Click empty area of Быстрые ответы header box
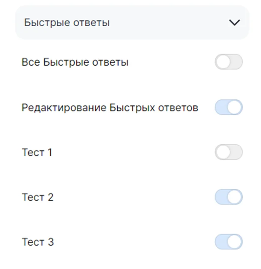The height and width of the screenshot is (269, 261). pos(167,22)
